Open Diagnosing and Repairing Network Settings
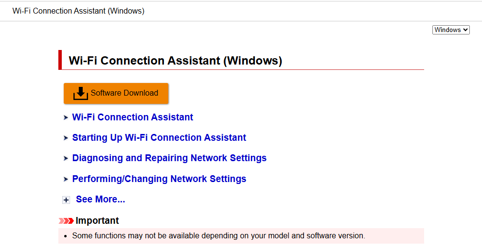Viewport: 482px width, 249px height. (169, 158)
